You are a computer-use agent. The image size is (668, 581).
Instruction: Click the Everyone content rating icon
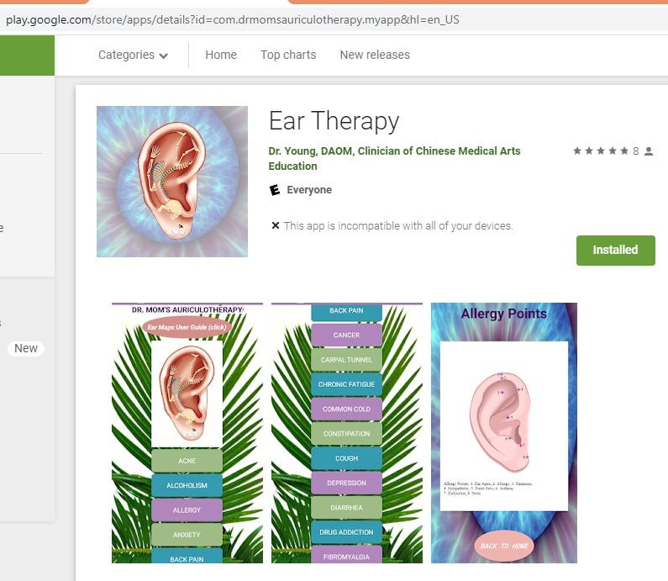275,190
